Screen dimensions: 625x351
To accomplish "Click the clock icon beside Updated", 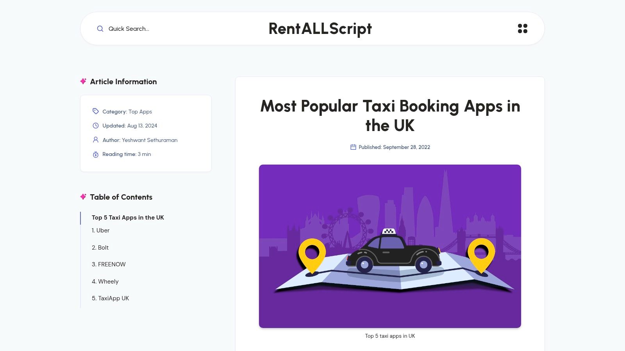I will [96, 126].
